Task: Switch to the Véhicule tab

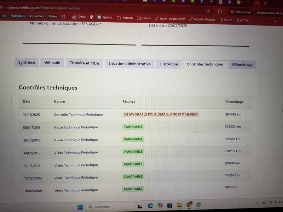Action: point(52,63)
